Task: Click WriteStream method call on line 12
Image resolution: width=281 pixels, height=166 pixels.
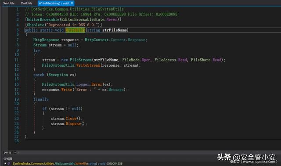Action: 88,65
